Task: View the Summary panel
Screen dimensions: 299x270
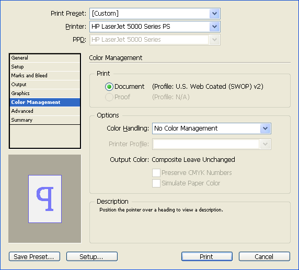Action: (45, 120)
